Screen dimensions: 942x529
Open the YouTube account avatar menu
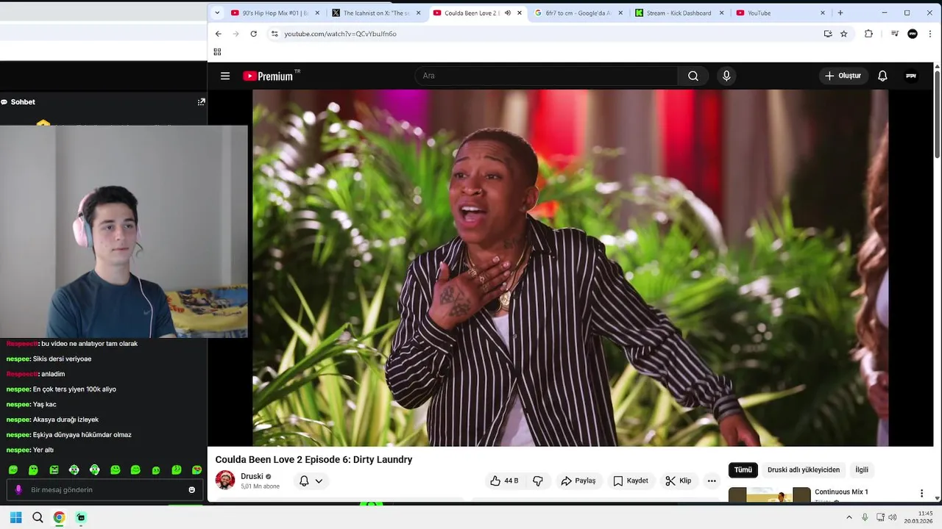tap(911, 76)
